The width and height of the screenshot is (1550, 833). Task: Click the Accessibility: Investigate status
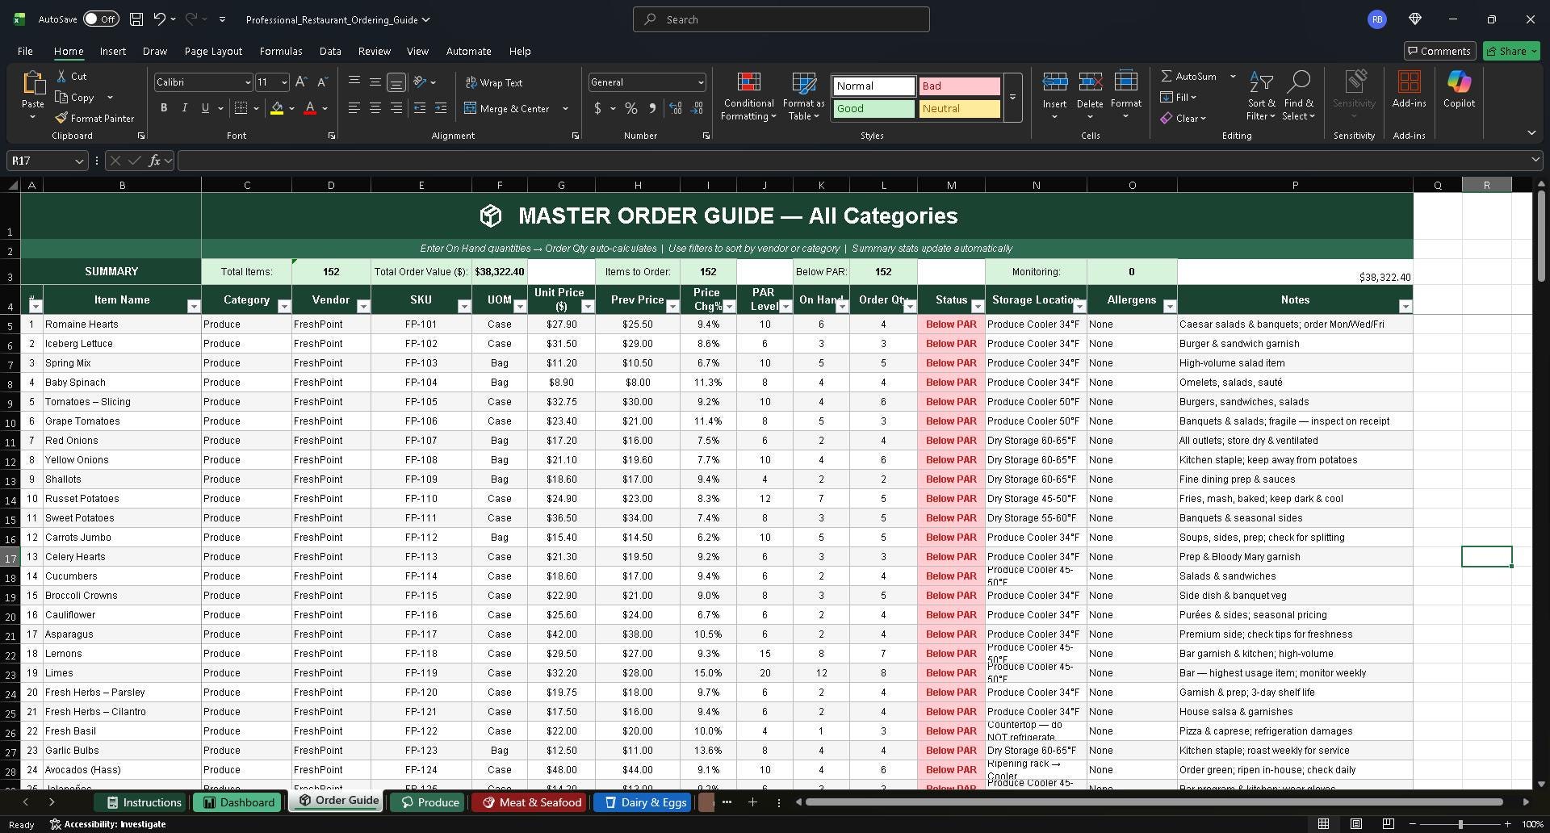point(107,824)
